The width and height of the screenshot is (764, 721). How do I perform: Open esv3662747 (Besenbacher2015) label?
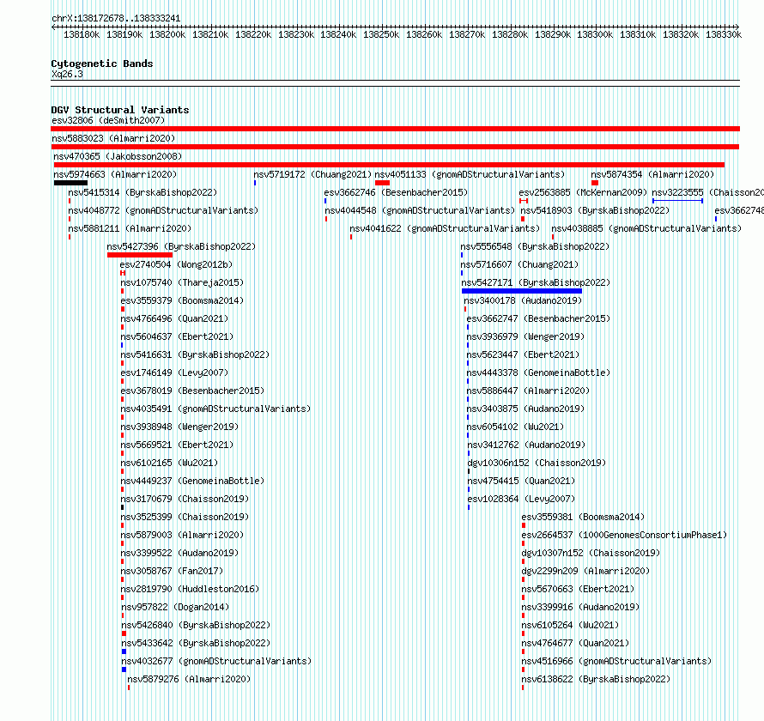coord(538,318)
